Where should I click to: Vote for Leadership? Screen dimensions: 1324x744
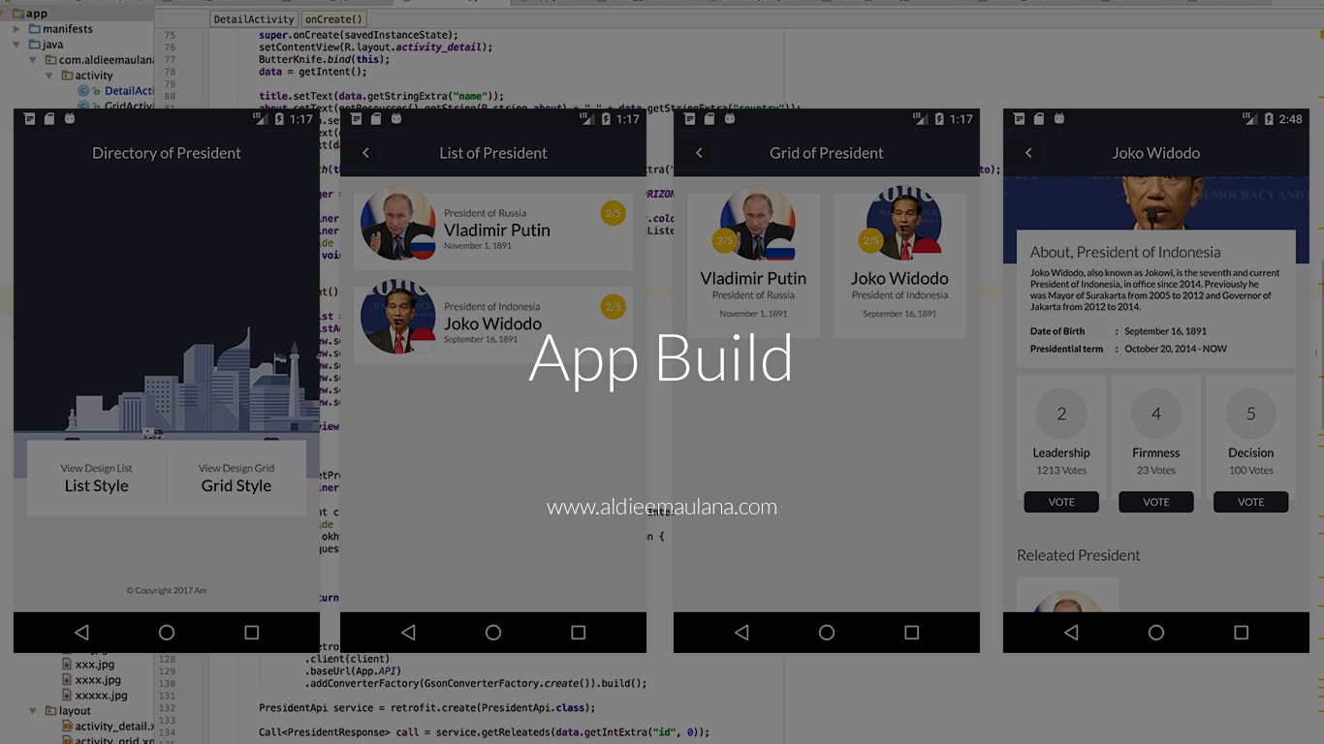point(1061,502)
